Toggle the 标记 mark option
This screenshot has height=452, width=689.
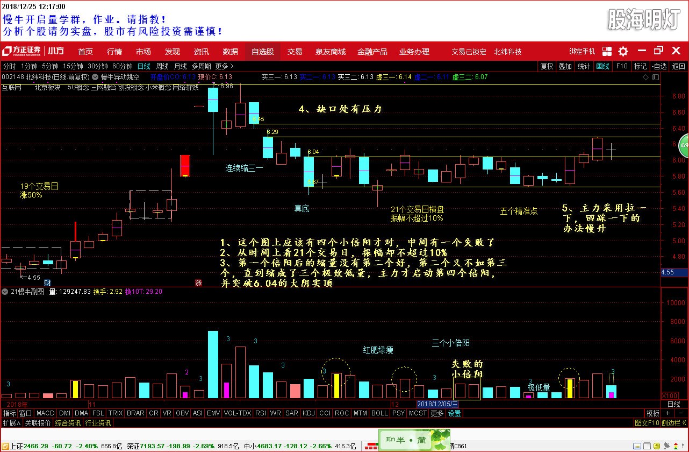tap(640, 66)
